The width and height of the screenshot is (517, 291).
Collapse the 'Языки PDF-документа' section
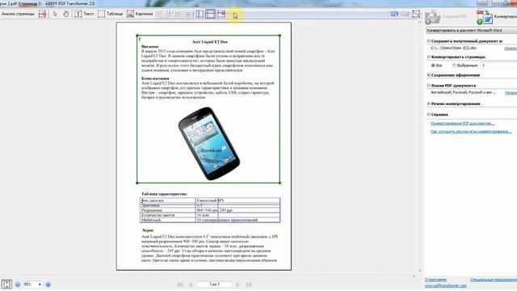(x=429, y=85)
